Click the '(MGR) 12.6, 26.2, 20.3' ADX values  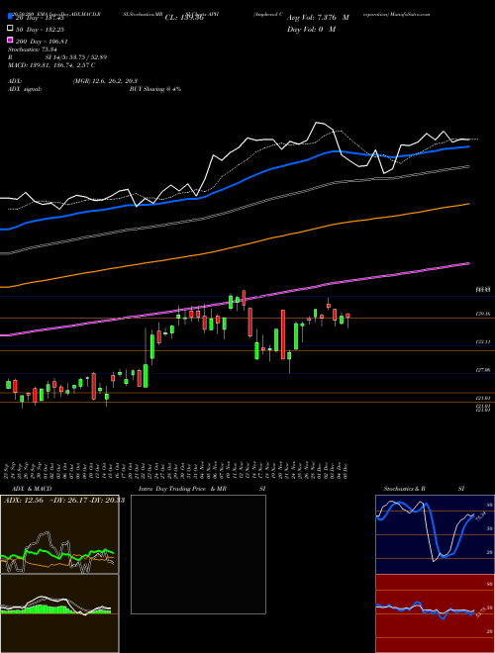[x=105, y=81]
